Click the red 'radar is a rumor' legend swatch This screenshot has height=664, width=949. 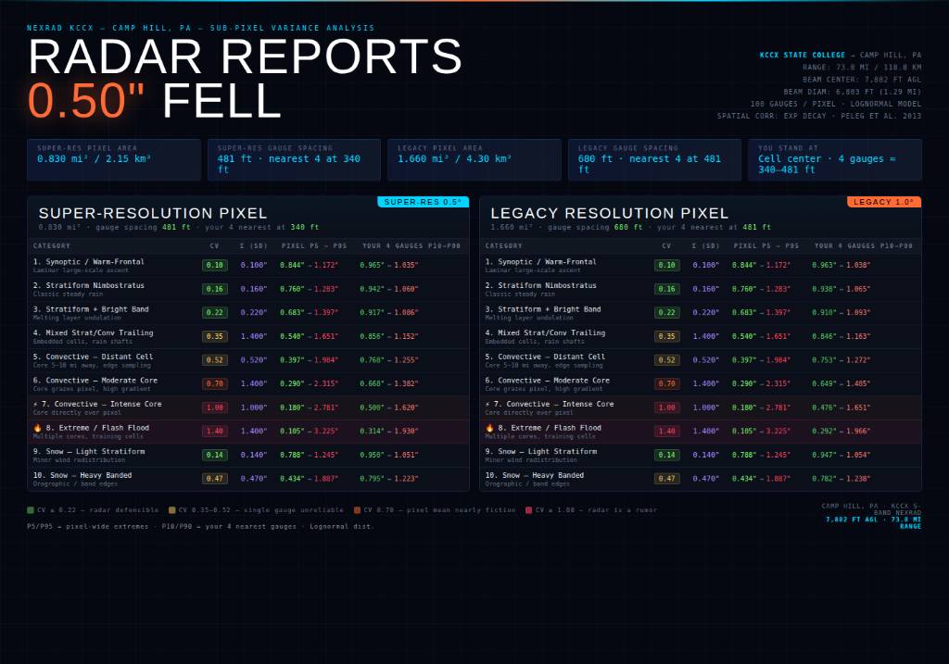coord(529,510)
